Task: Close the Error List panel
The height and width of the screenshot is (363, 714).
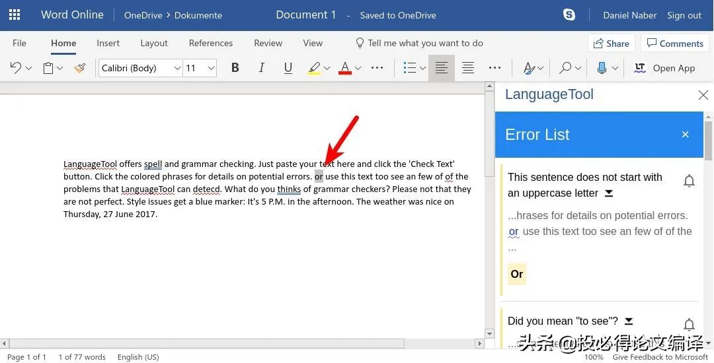Action: (x=686, y=135)
